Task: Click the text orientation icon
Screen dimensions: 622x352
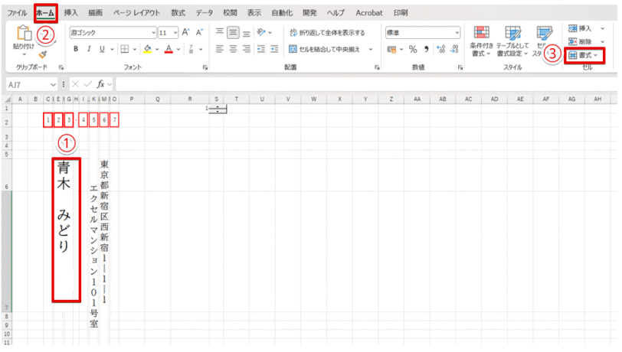Action: point(261,32)
